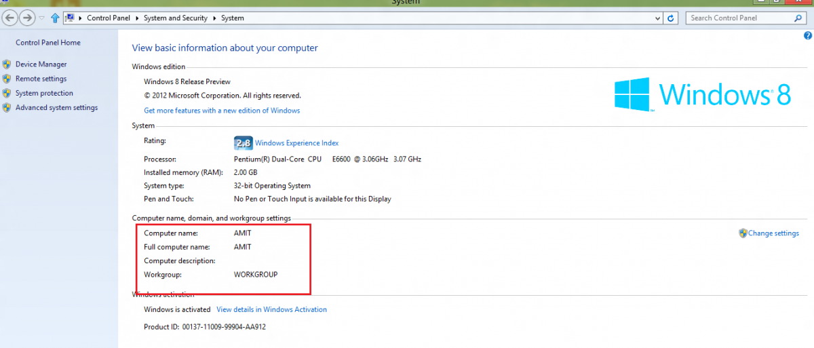
Task: Open the recent locations dropdown arrow
Action: (41, 18)
